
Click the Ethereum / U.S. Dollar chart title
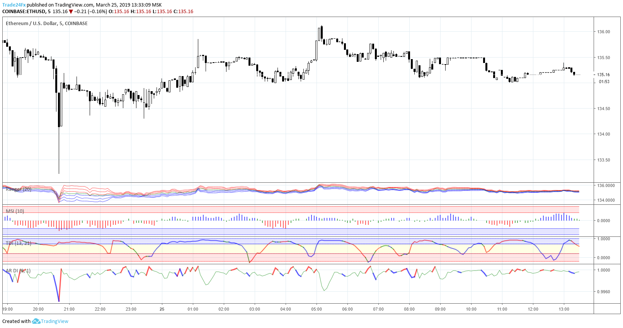click(46, 23)
